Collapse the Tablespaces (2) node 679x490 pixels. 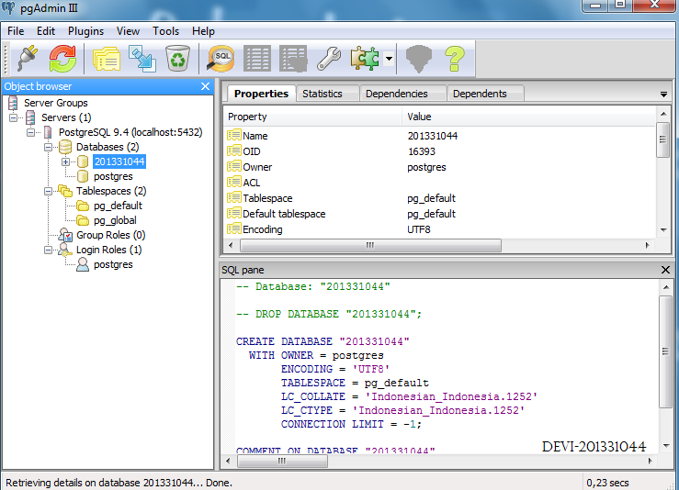pyautogui.click(x=48, y=191)
